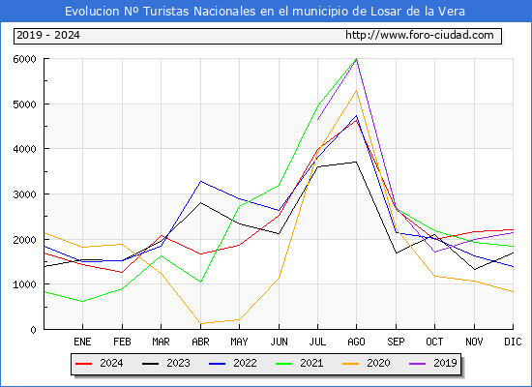The image size is (532, 387).
Task: Click the black 2023 legend color line
Action: [150, 364]
